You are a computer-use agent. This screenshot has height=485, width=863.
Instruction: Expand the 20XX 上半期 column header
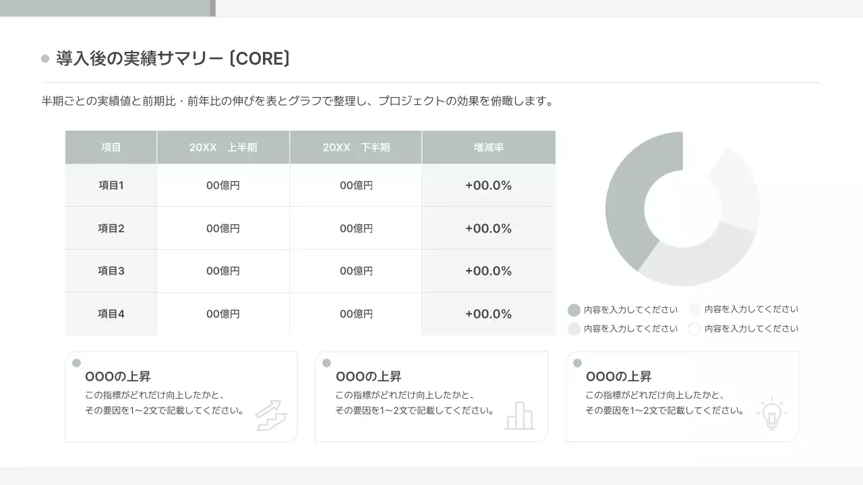point(223,147)
